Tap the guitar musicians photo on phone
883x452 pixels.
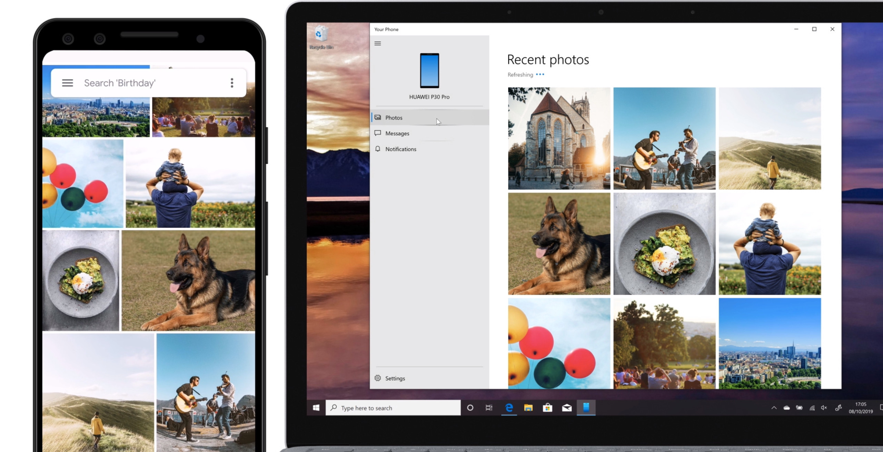pyautogui.click(x=206, y=393)
